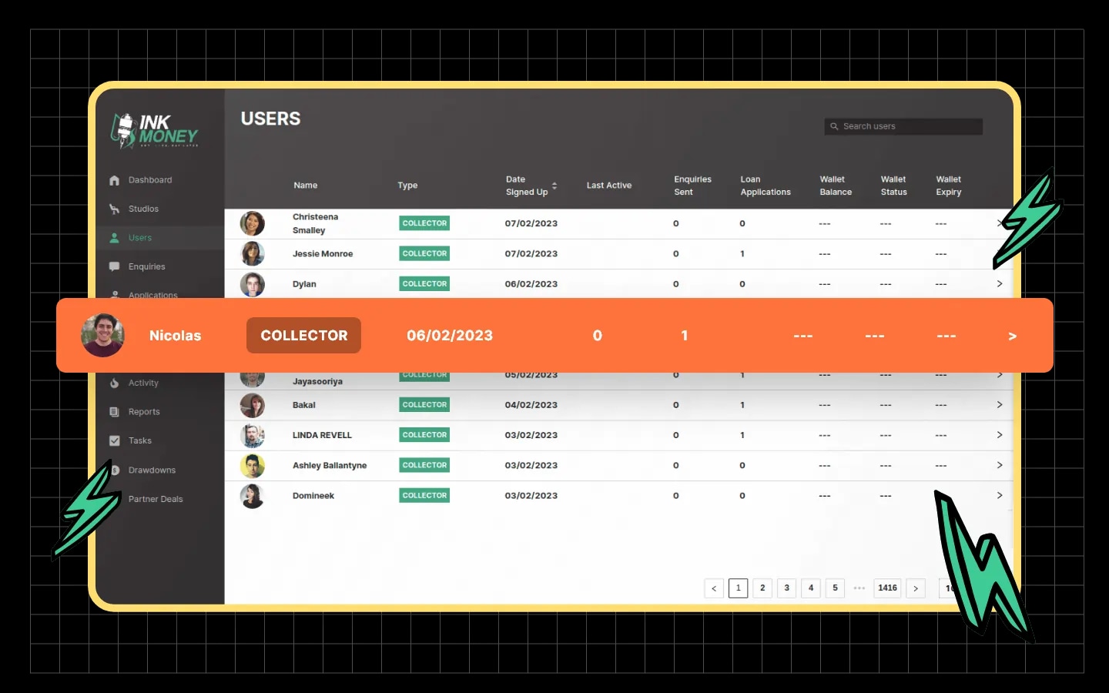Click the Activity sidebar icon

click(x=114, y=383)
